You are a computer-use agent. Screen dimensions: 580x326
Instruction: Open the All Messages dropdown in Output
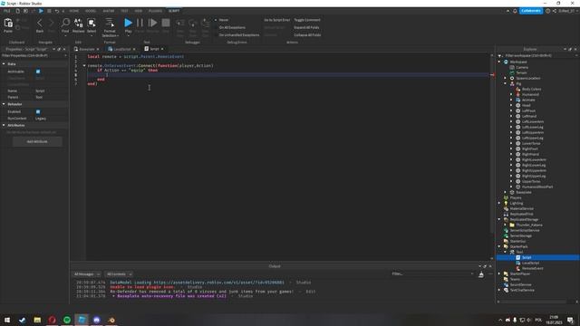tap(87, 274)
